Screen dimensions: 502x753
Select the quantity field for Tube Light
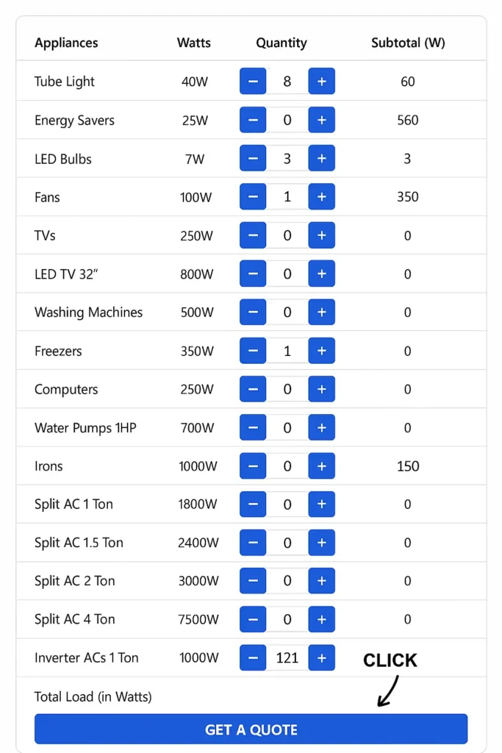pyautogui.click(x=287, y=81)
